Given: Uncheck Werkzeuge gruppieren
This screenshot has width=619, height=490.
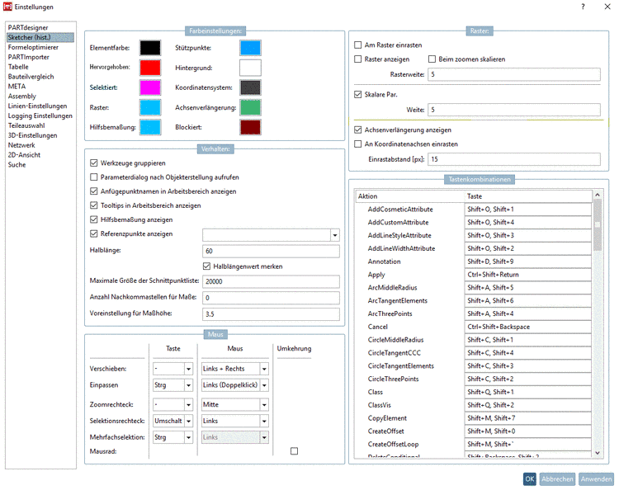Looking at the screenshot, I should pyautogui.click(x=93, y=163).
